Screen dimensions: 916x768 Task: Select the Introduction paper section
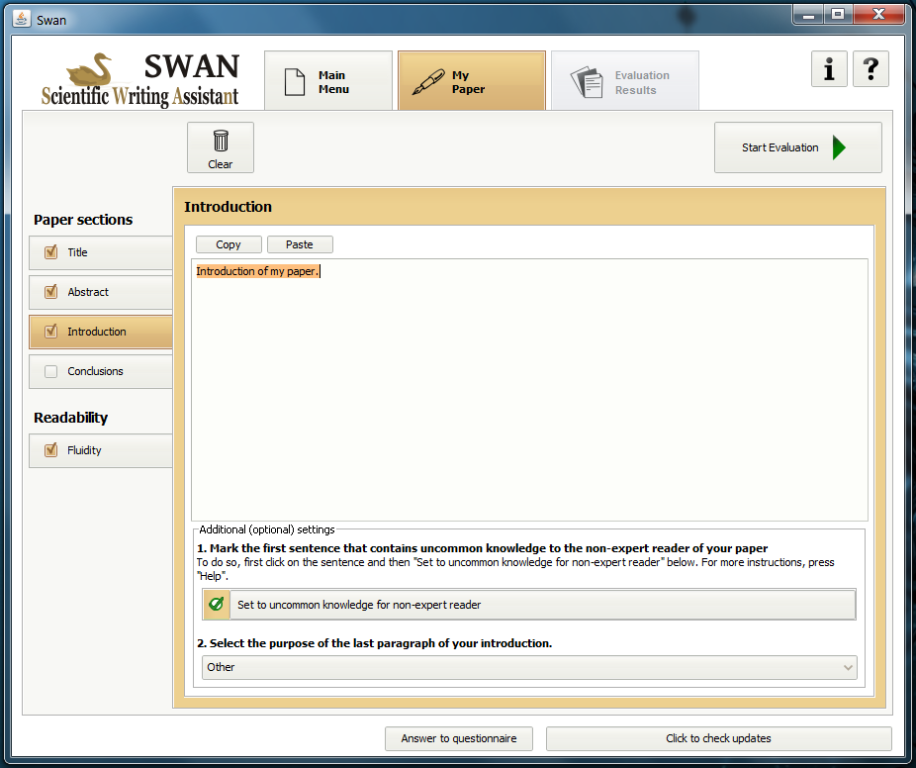tap(101, 332)
